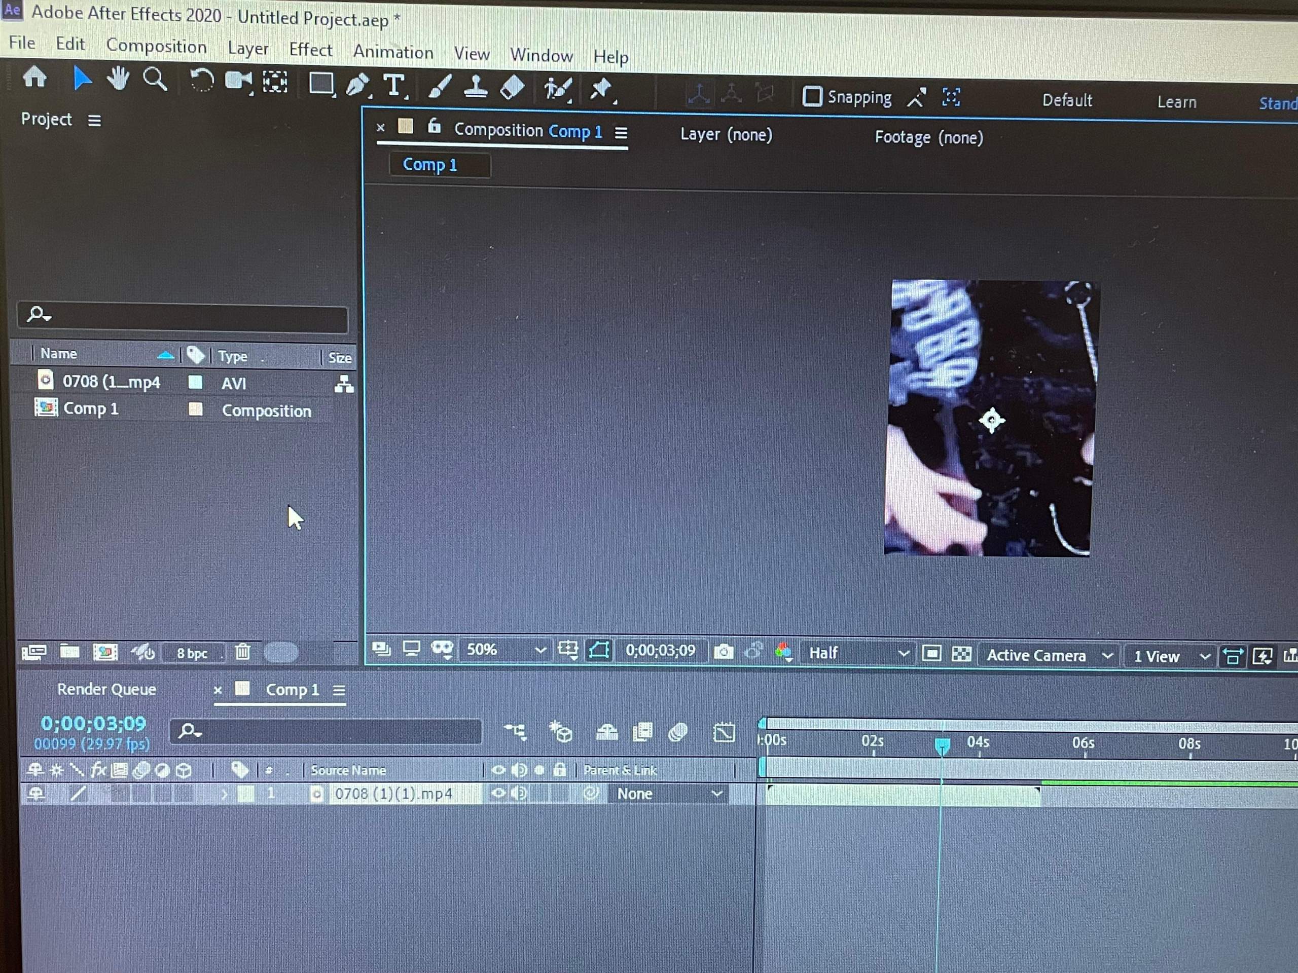Select the Type tool

point(394,86)
